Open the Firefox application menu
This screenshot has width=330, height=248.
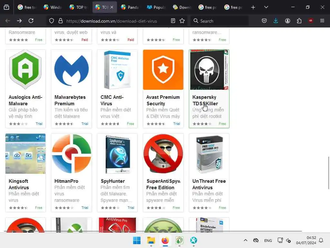click(322, 21)
